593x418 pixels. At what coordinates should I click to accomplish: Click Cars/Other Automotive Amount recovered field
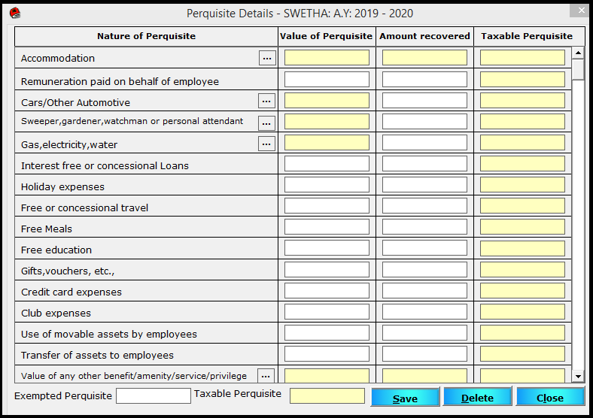[424, 101]
